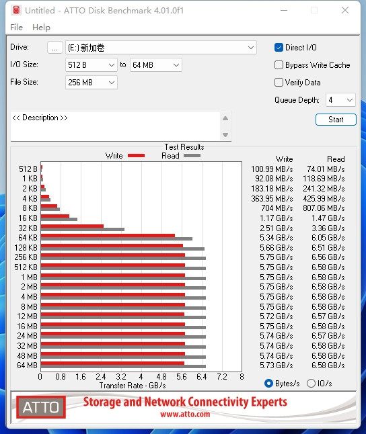The image size is (366, 434).
Task: Expand the Drive selection dropdown
Action: tap(161, 48)
